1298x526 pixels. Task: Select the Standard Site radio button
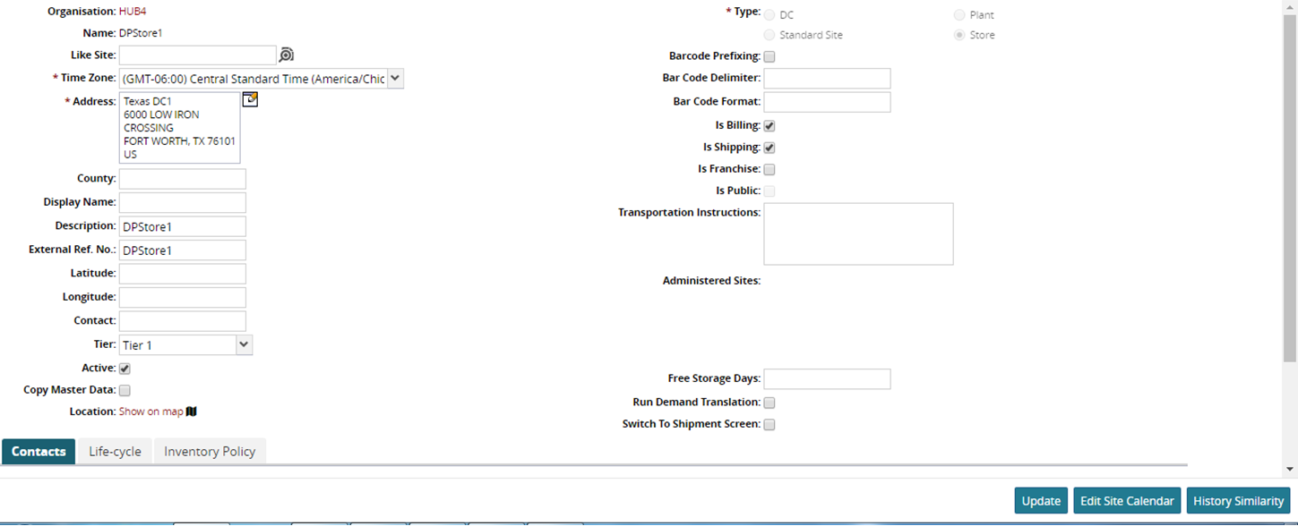pos(769,35)
